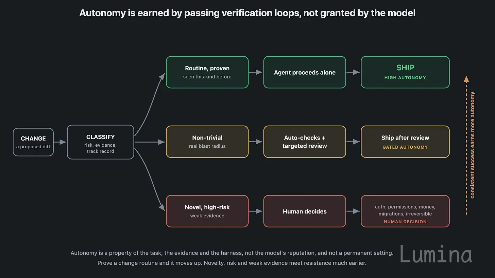Click the Lumina watermark logo

tap(436, 254)
